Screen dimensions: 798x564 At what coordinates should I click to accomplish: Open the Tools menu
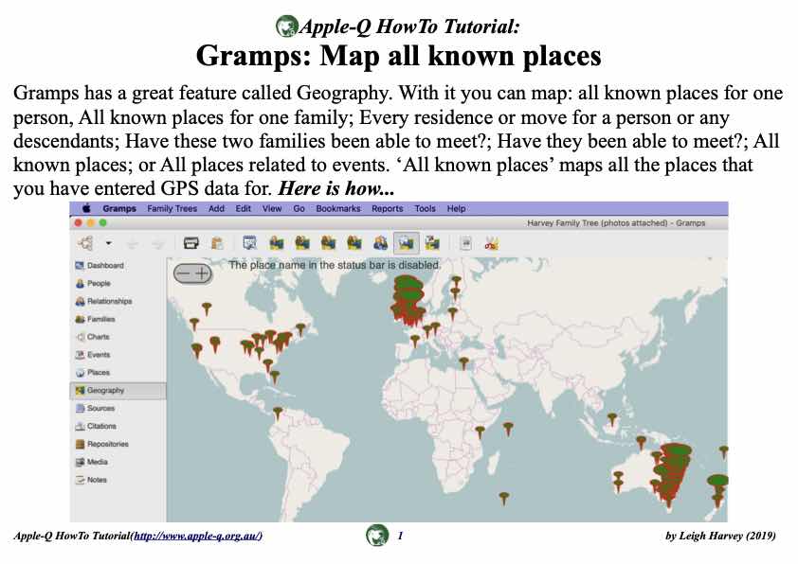point(425,208)
